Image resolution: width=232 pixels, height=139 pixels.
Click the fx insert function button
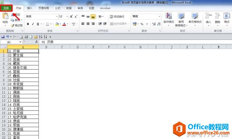coord(36,42)
